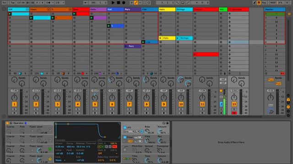Toggle the upper Post button in Master sends
This screenshot has width=293, height=164.
point(271,80)
